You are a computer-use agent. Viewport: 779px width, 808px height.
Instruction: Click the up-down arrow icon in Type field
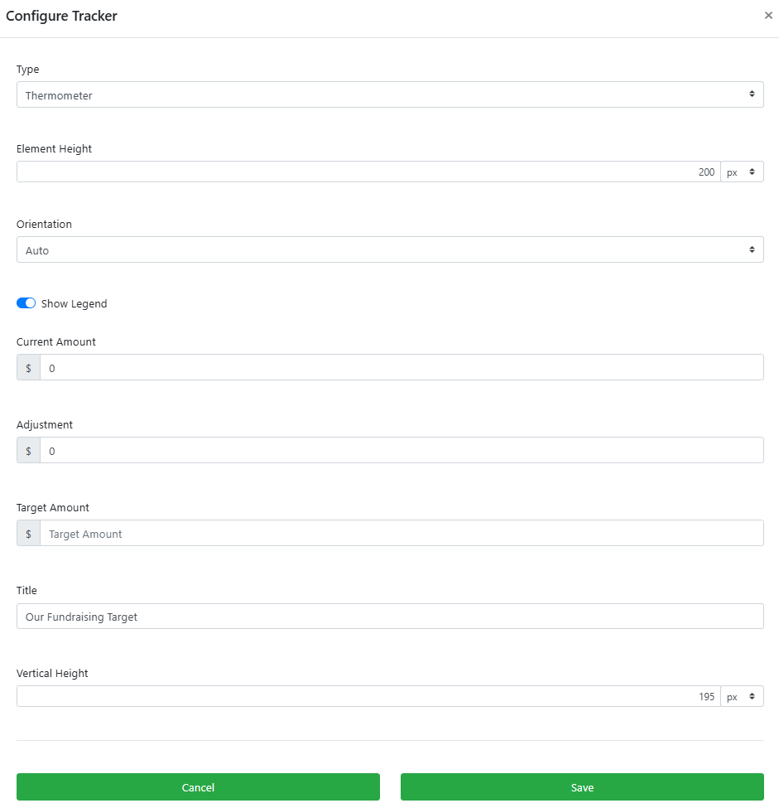pyautogui.click(x=752, y=94)
